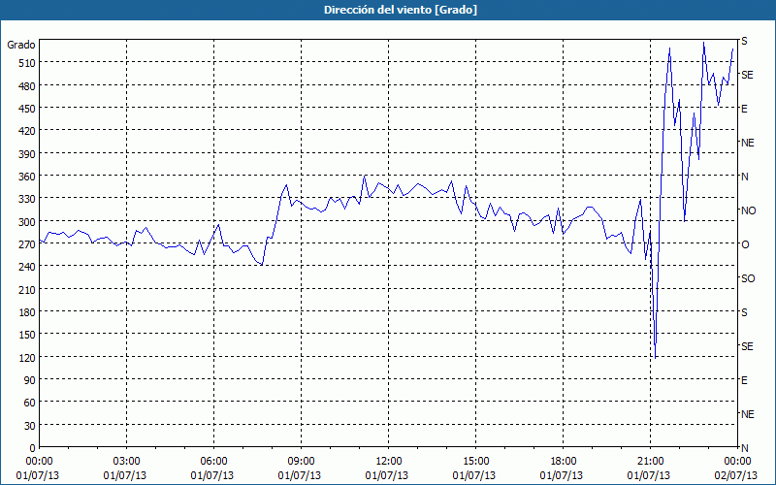Pick the 240 y-axis label
This screenshot has height=485, width=776.
[28, 268]
